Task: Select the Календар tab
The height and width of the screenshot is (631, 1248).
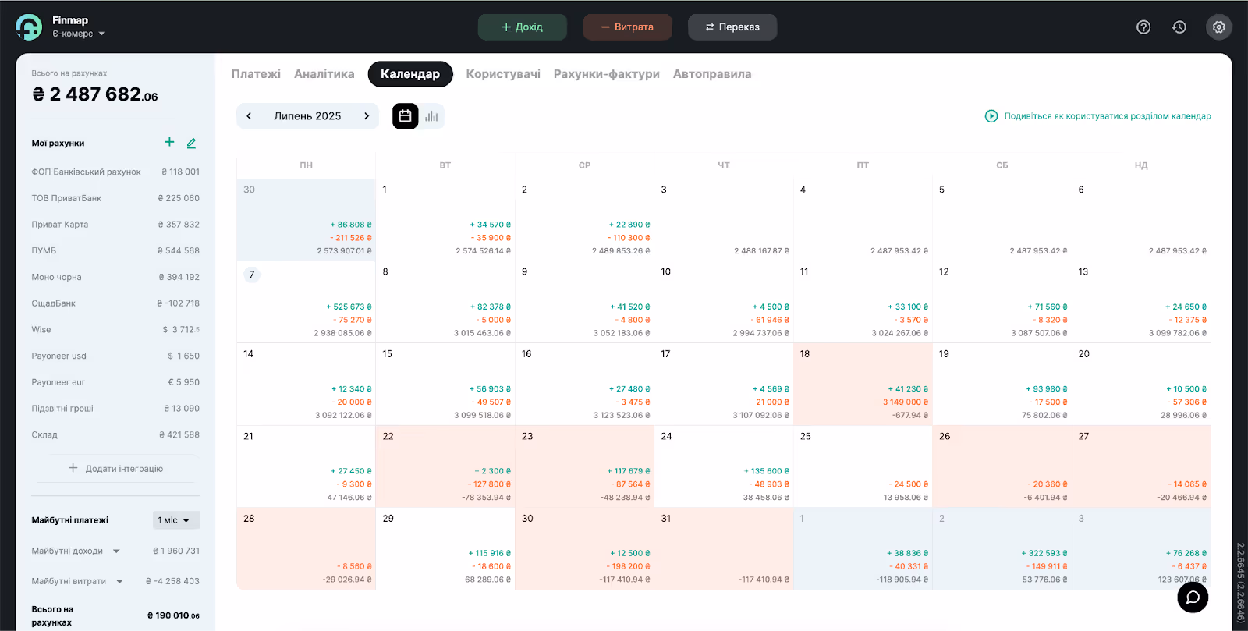Action: [410, 74]
